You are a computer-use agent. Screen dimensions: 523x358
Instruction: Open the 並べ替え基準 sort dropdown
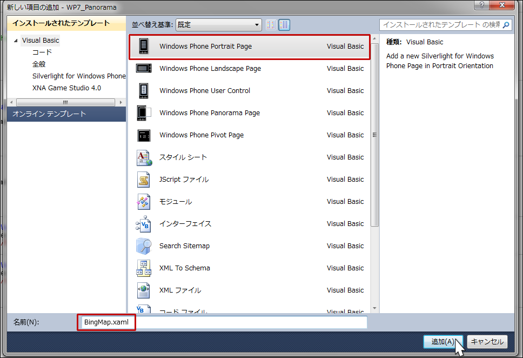pyautogui.click(x=218, y=25)
